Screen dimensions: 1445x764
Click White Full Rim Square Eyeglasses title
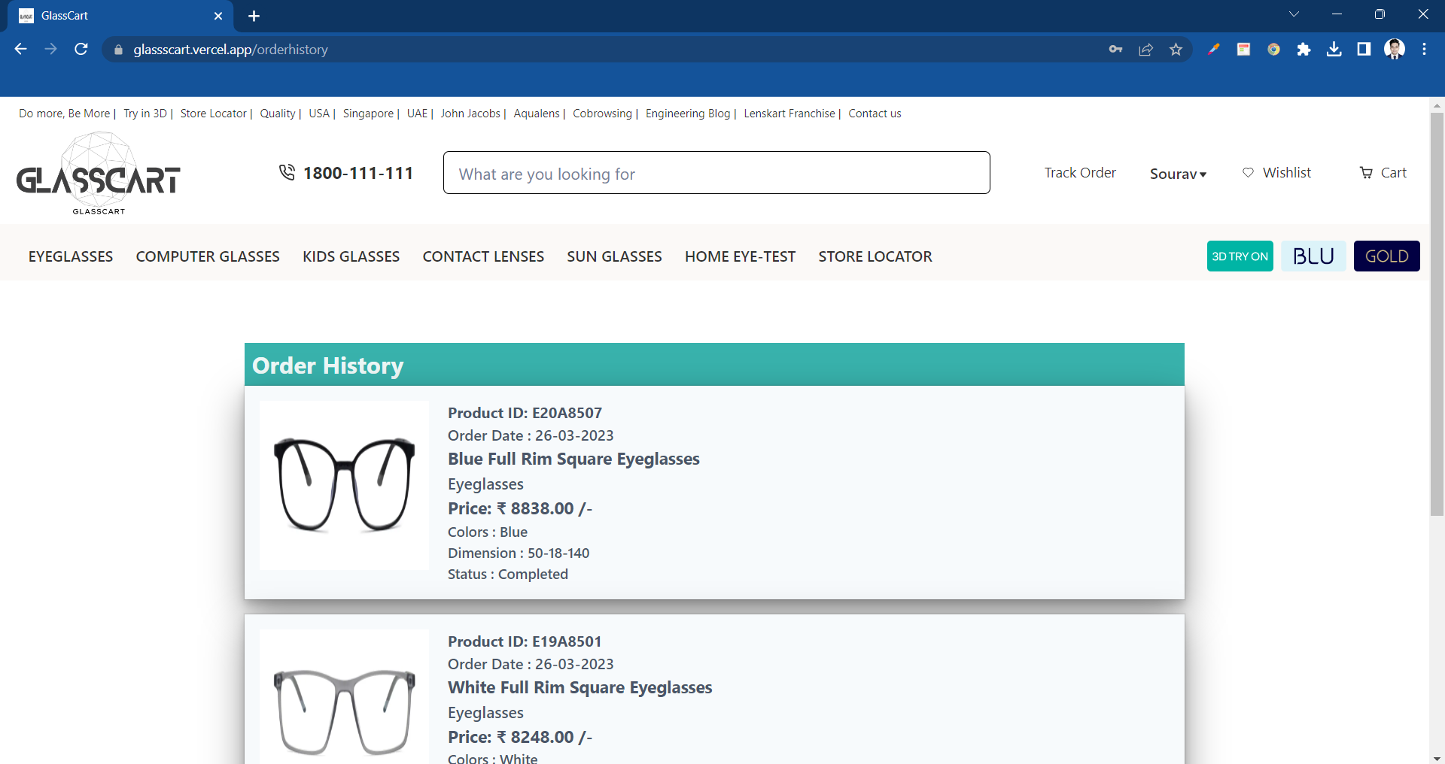click(x=580, y=687)
